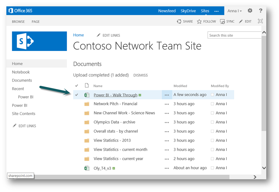
Task: Open the Power BI - Walk Through workbook link
Action: coord(116,95)
